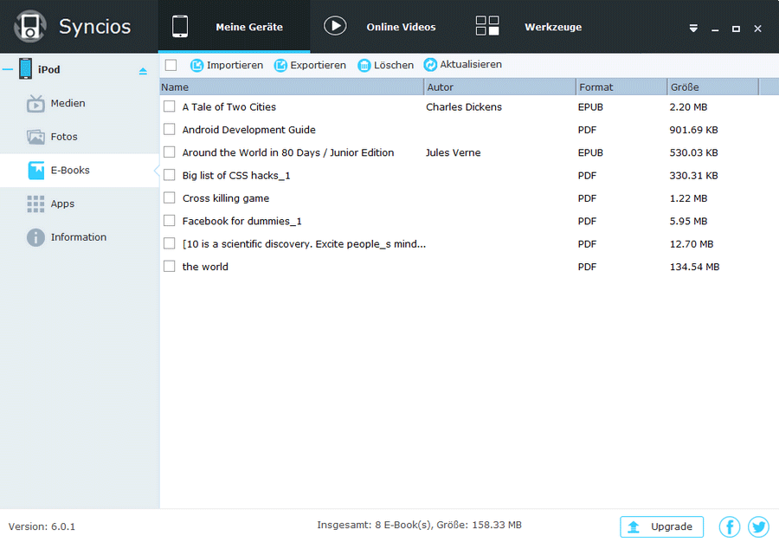
Task: Open the Fotos section in sidebar
Action: click(80, 137)
